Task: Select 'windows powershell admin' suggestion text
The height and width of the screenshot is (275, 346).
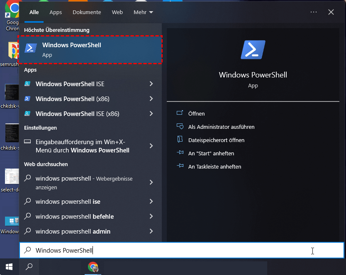Action: (x=73, y=232)
